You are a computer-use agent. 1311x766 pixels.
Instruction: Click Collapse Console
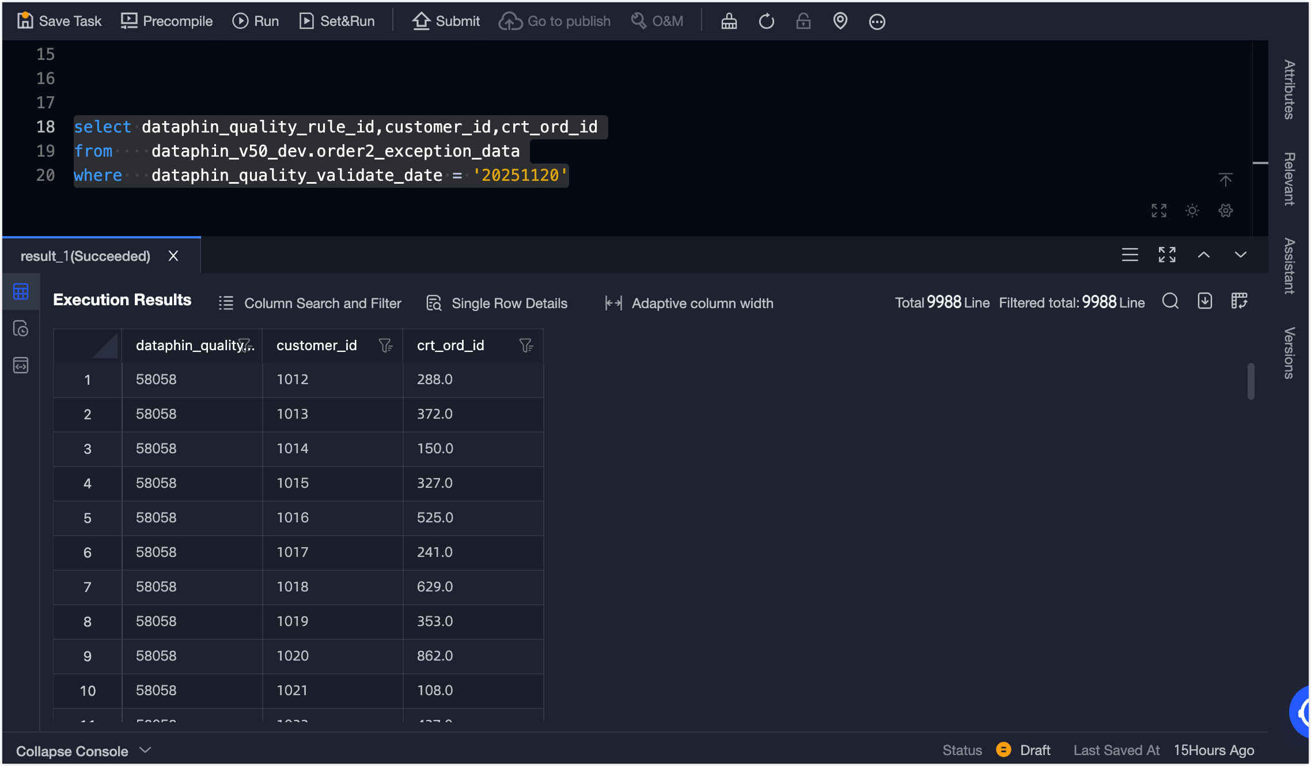pos(84,750)
